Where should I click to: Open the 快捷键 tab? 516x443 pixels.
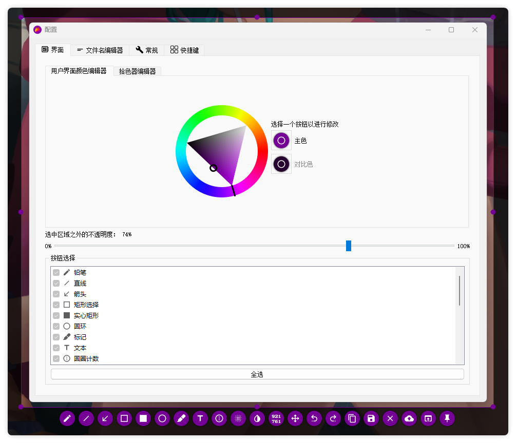(184, 50)
